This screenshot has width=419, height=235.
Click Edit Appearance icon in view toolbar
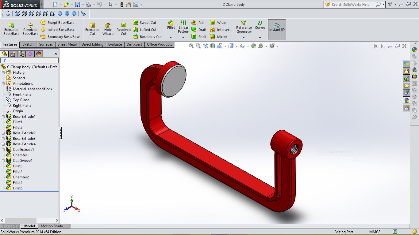(x=253, y=46)
